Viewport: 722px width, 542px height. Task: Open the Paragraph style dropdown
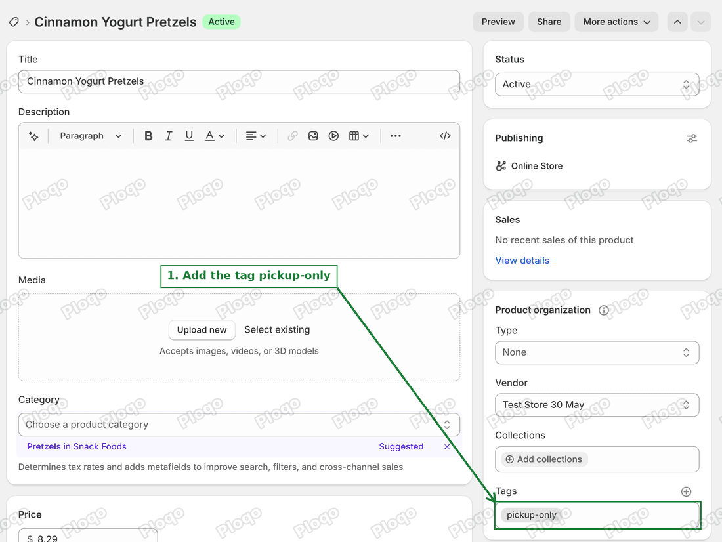(91, 136)
